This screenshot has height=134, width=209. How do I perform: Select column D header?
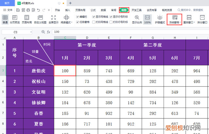click(x=87, y=38)
